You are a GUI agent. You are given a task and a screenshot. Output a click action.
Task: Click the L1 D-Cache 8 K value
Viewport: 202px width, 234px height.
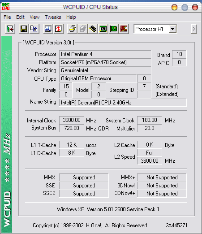[72, 153]
